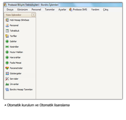
Task: Click the green minus icon beside Kesintiler
Action: pyautogui.click(x=7, y=47)
